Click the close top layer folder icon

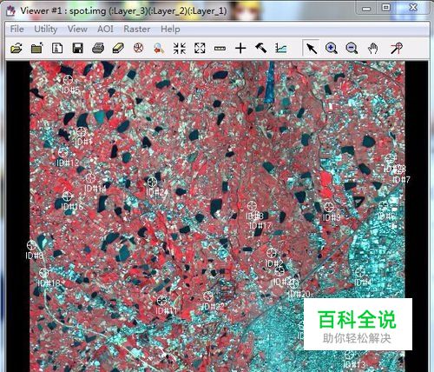point(36,48)
